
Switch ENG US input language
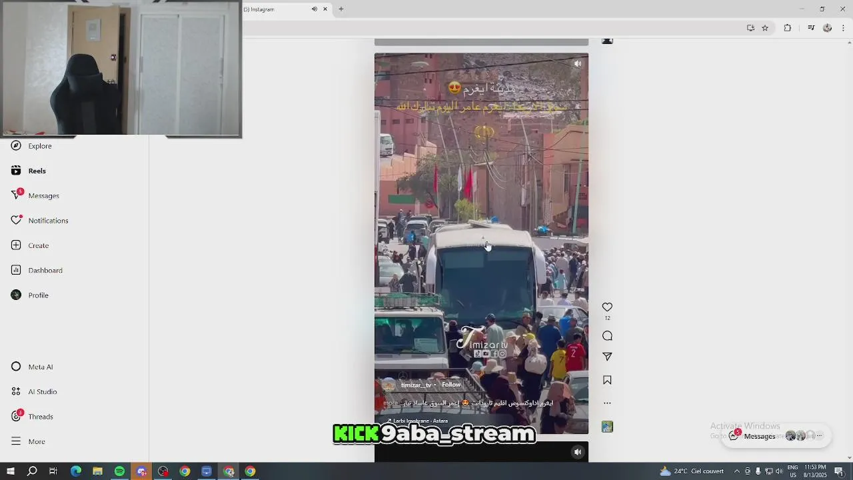point(793,471)
